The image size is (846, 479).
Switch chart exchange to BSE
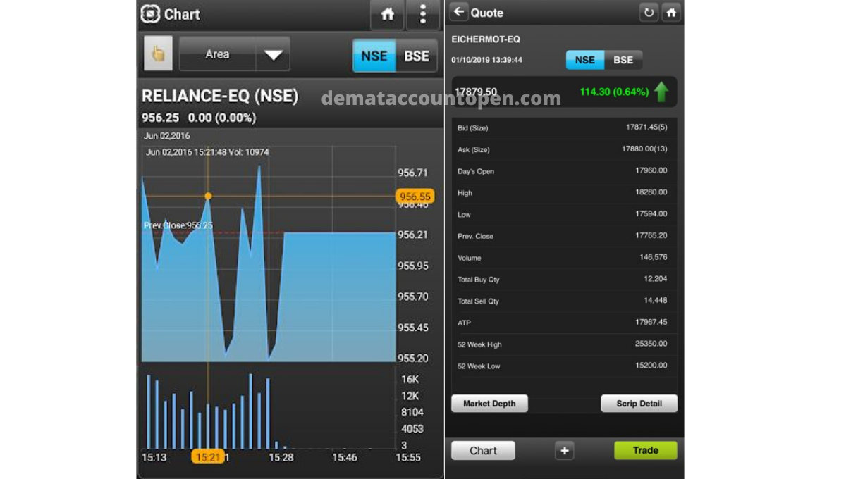click(417, 56)
